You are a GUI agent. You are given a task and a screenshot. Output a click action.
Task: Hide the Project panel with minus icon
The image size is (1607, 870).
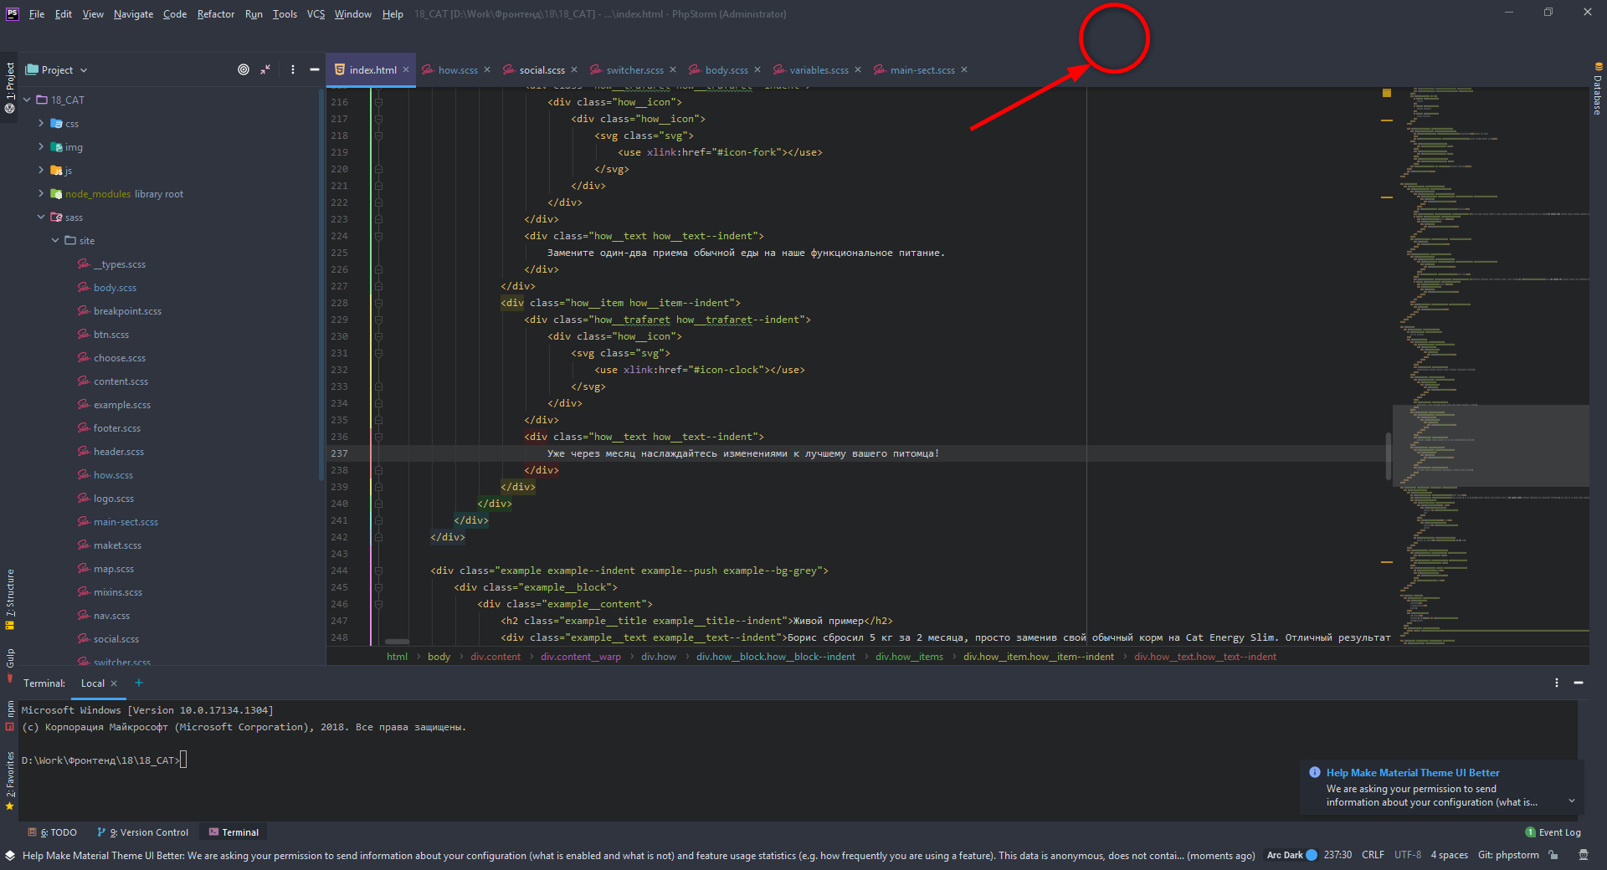(x=315, y=69)
